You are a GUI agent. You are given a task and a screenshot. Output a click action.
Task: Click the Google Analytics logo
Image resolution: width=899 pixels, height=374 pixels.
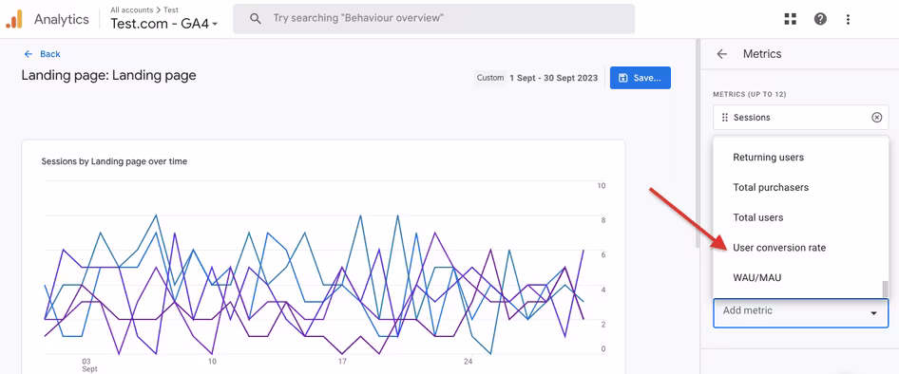tap(13, 19)
